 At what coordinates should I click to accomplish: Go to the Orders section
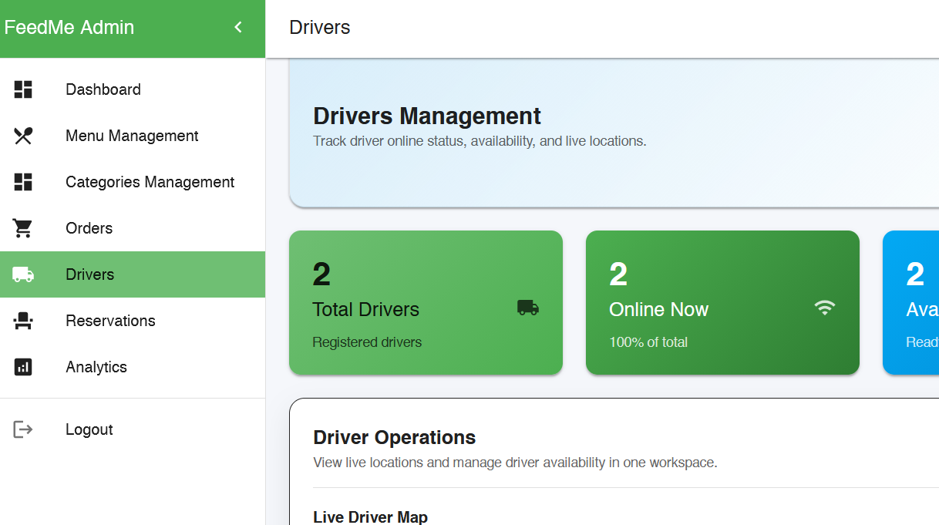click(x=89, y=228)
